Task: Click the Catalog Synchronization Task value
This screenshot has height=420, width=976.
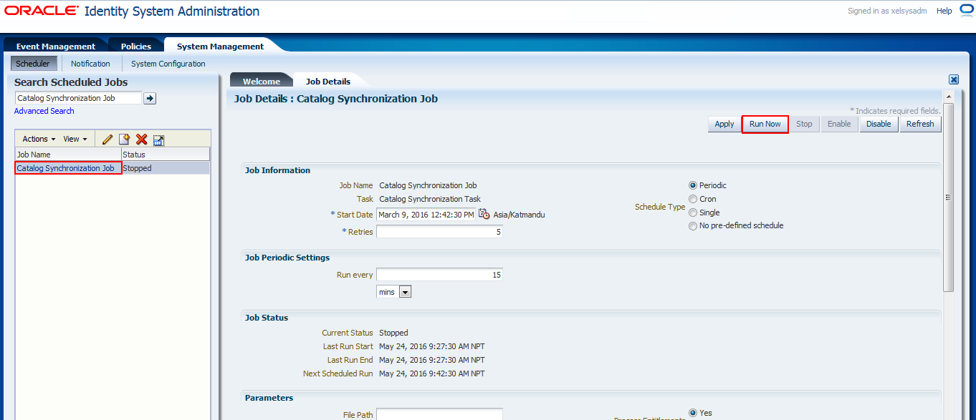Action: pyautogui.click(x=430, y=199)
